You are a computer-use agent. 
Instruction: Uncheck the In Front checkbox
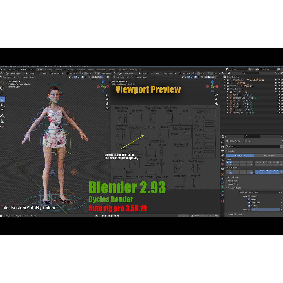pos(249,206)
